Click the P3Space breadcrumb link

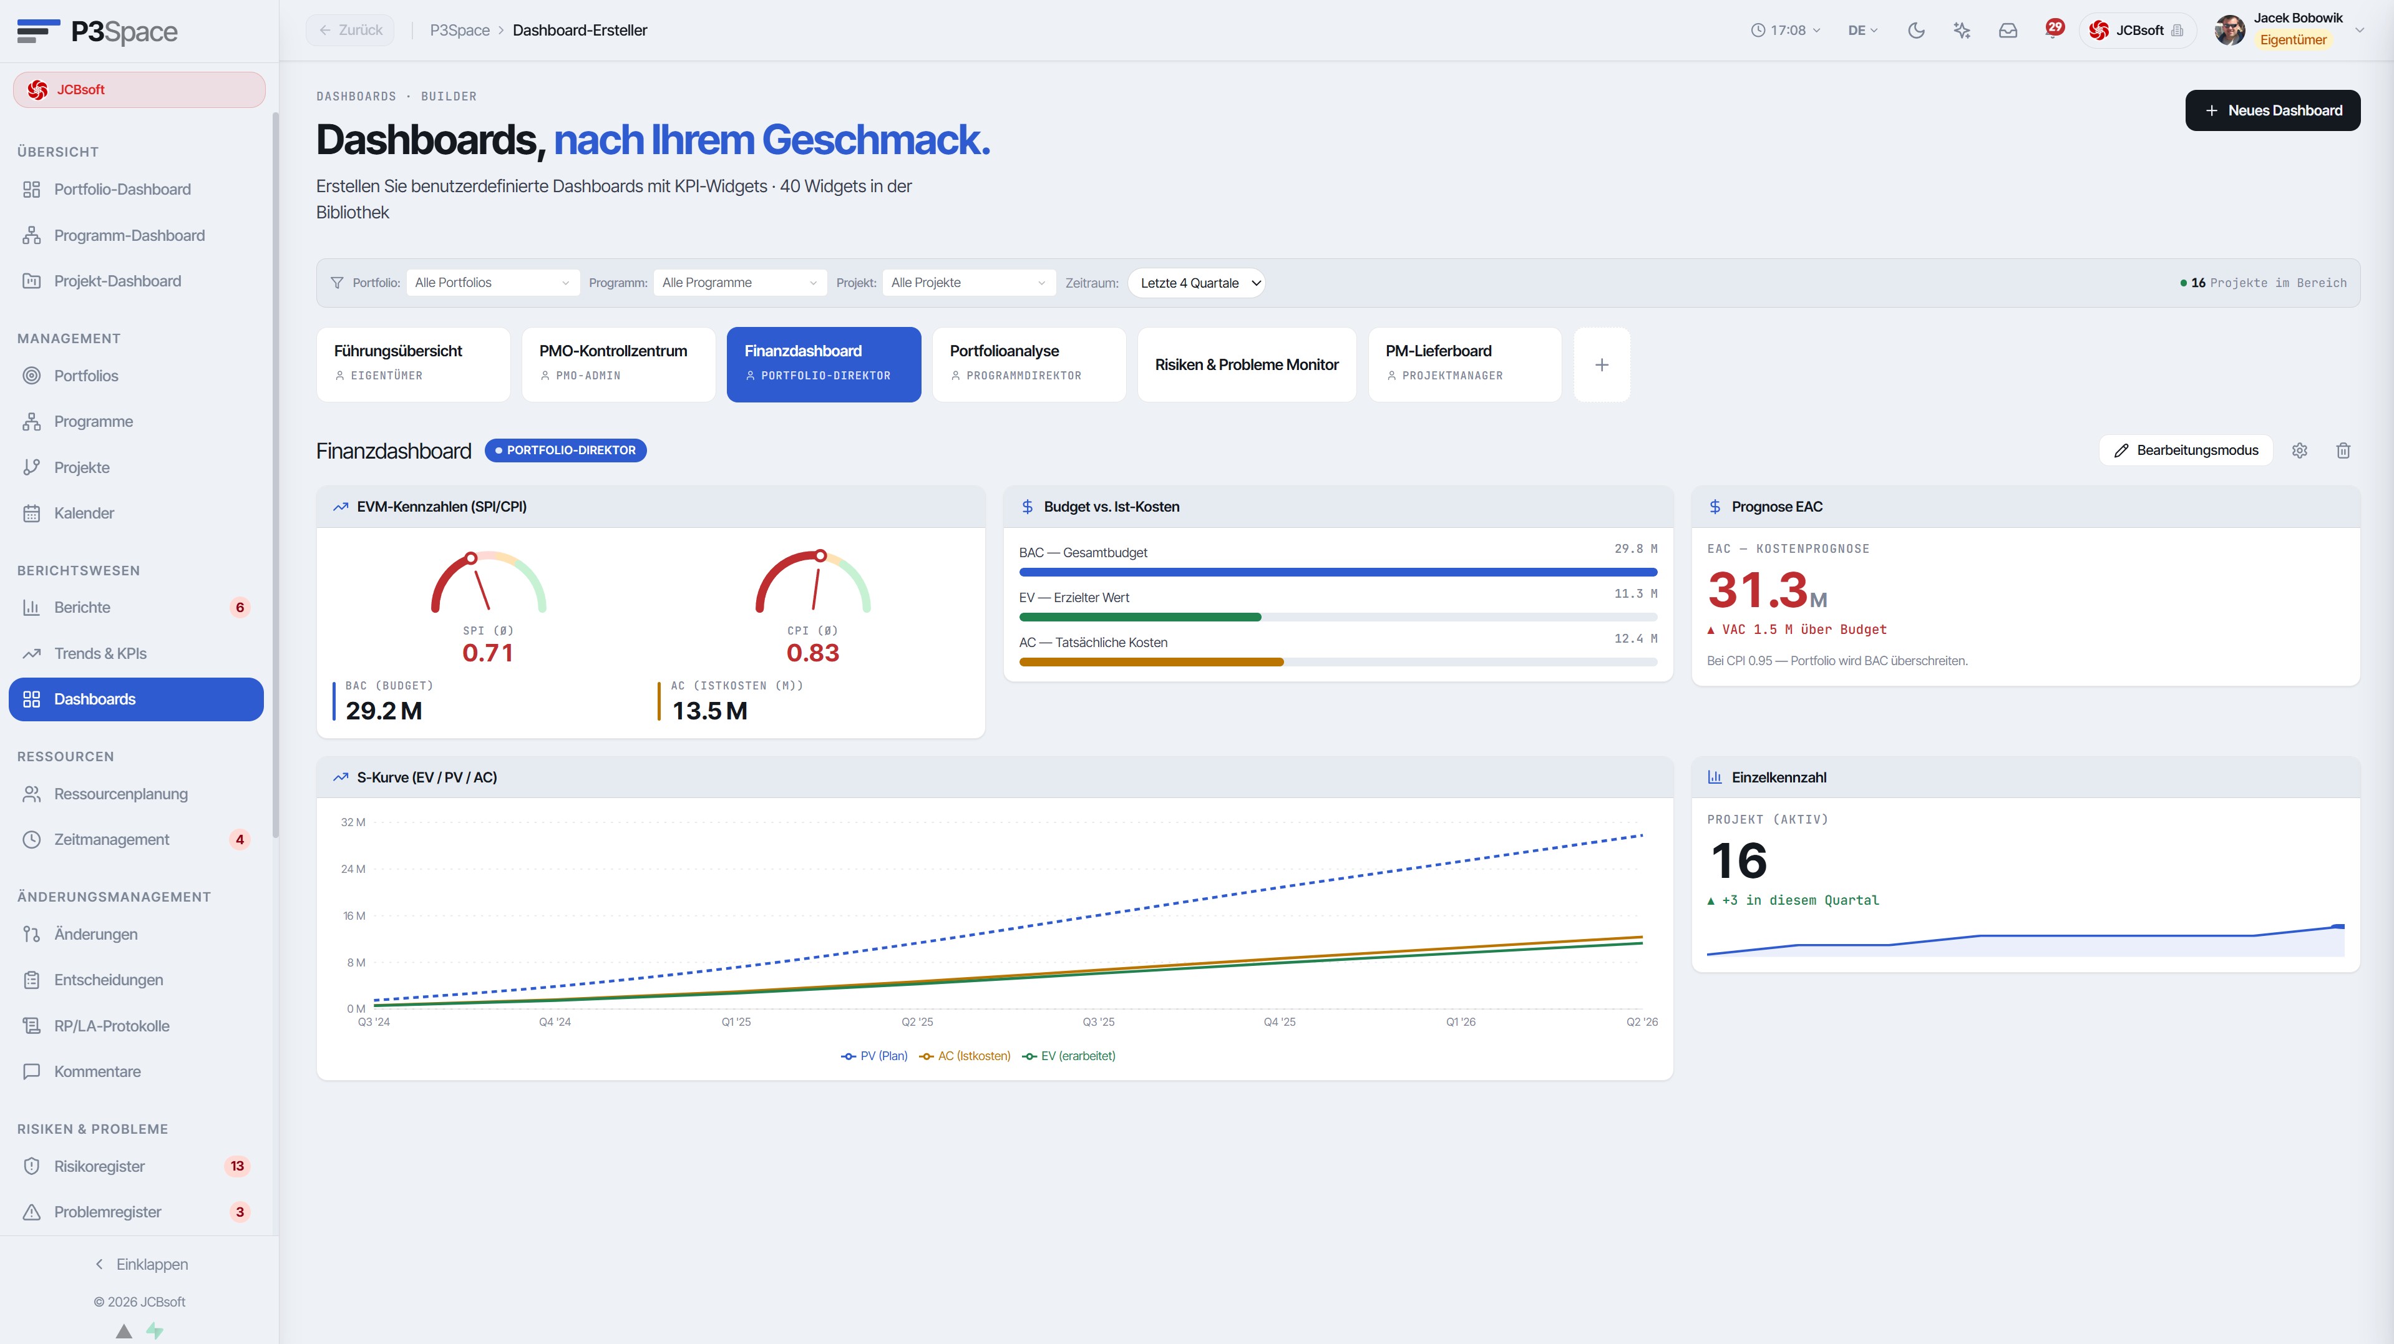point(459,31)
